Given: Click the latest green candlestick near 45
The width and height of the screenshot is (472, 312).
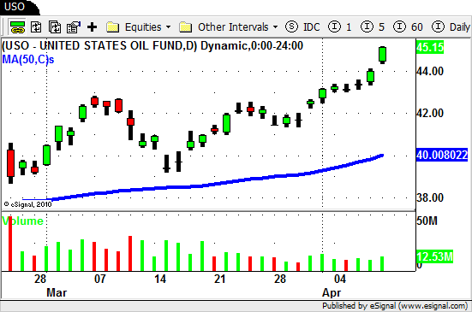Looking at the screenshot, I should pos(382,55).
